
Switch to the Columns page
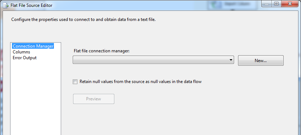(x=21, y=52)
